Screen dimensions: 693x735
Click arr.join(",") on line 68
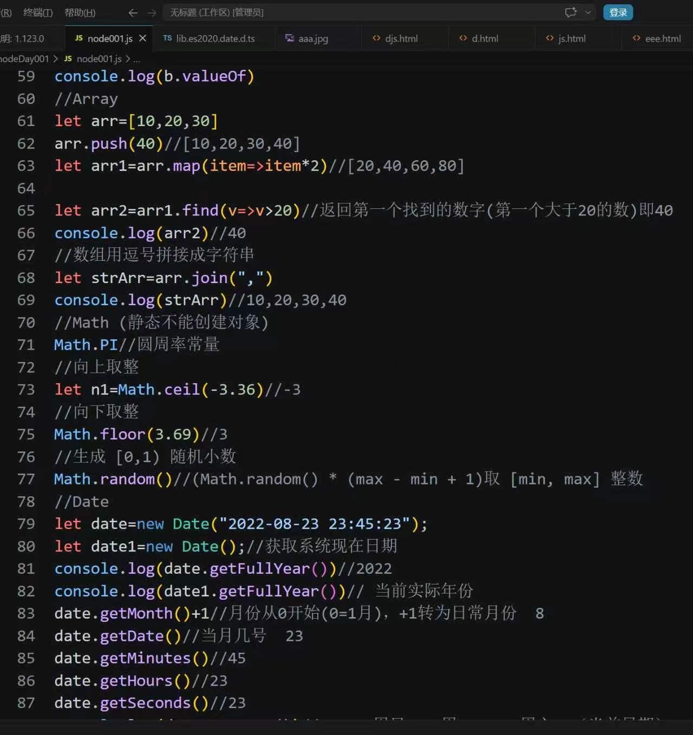click(214, 278)
